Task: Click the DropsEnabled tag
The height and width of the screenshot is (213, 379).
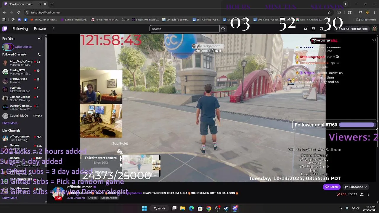Action: [x=109, y=198]
